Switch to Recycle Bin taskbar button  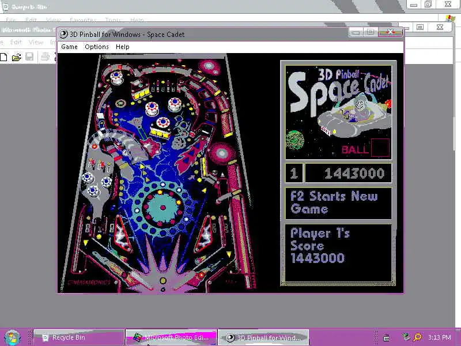click(79, 337)
